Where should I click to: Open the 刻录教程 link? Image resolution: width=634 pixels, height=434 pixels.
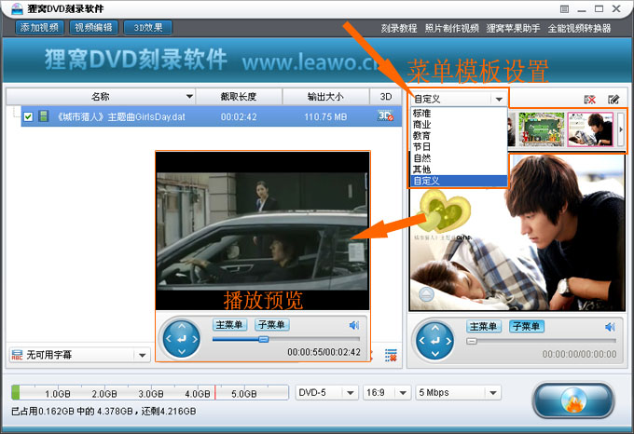point(399,28)
